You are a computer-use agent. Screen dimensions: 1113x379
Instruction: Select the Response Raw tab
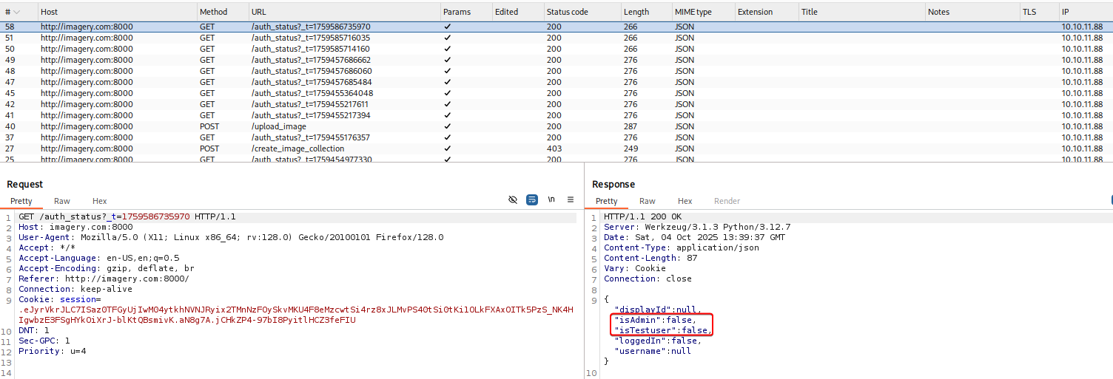pyautogui.click(x=647, y=201)
